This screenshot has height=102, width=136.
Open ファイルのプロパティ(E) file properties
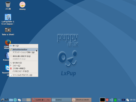(24, 75)
